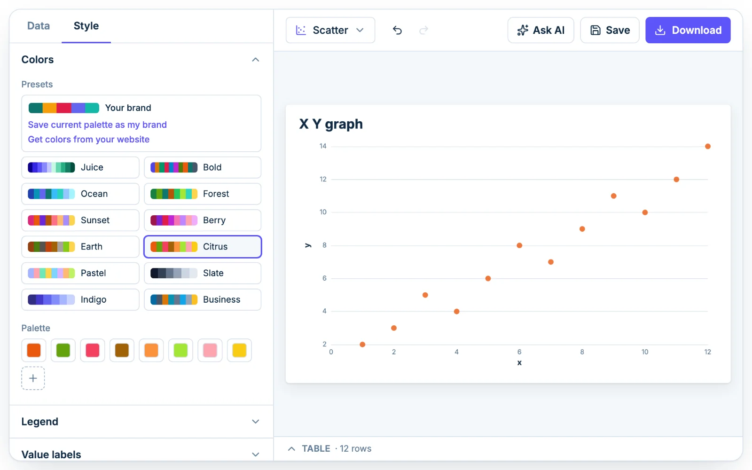The image size is (752, 470).
Task: Click the Ask AI button
Action: tap(540, 30)
